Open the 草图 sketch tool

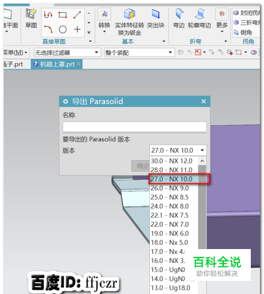[31, 18]
